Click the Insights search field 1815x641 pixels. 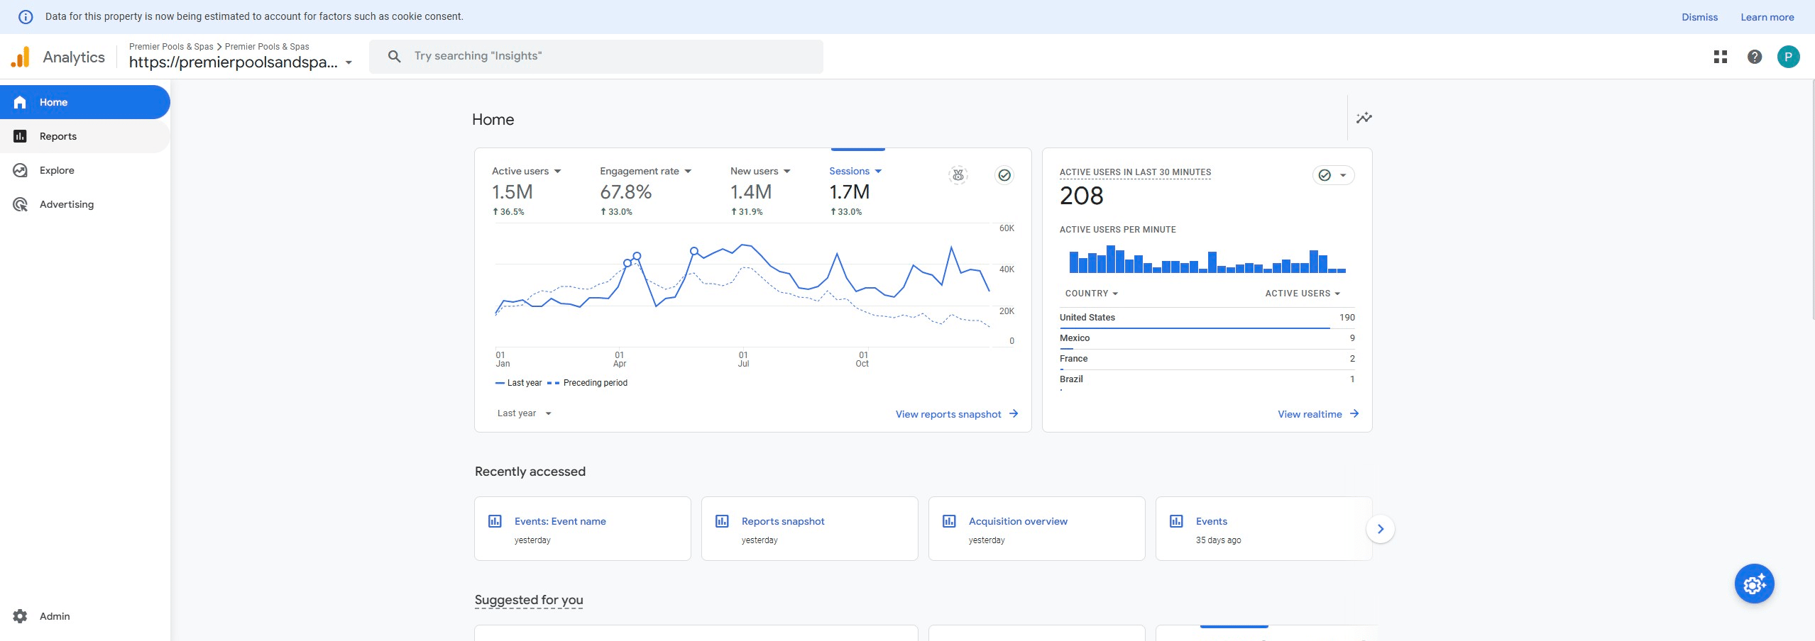596,57
